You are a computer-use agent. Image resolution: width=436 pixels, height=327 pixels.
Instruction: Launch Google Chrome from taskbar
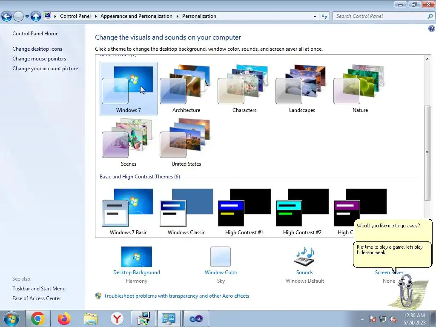point(38,318)
